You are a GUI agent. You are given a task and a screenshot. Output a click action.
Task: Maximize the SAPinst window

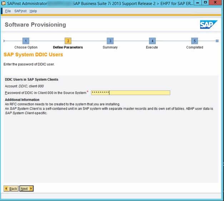click(x=205, y=3)
